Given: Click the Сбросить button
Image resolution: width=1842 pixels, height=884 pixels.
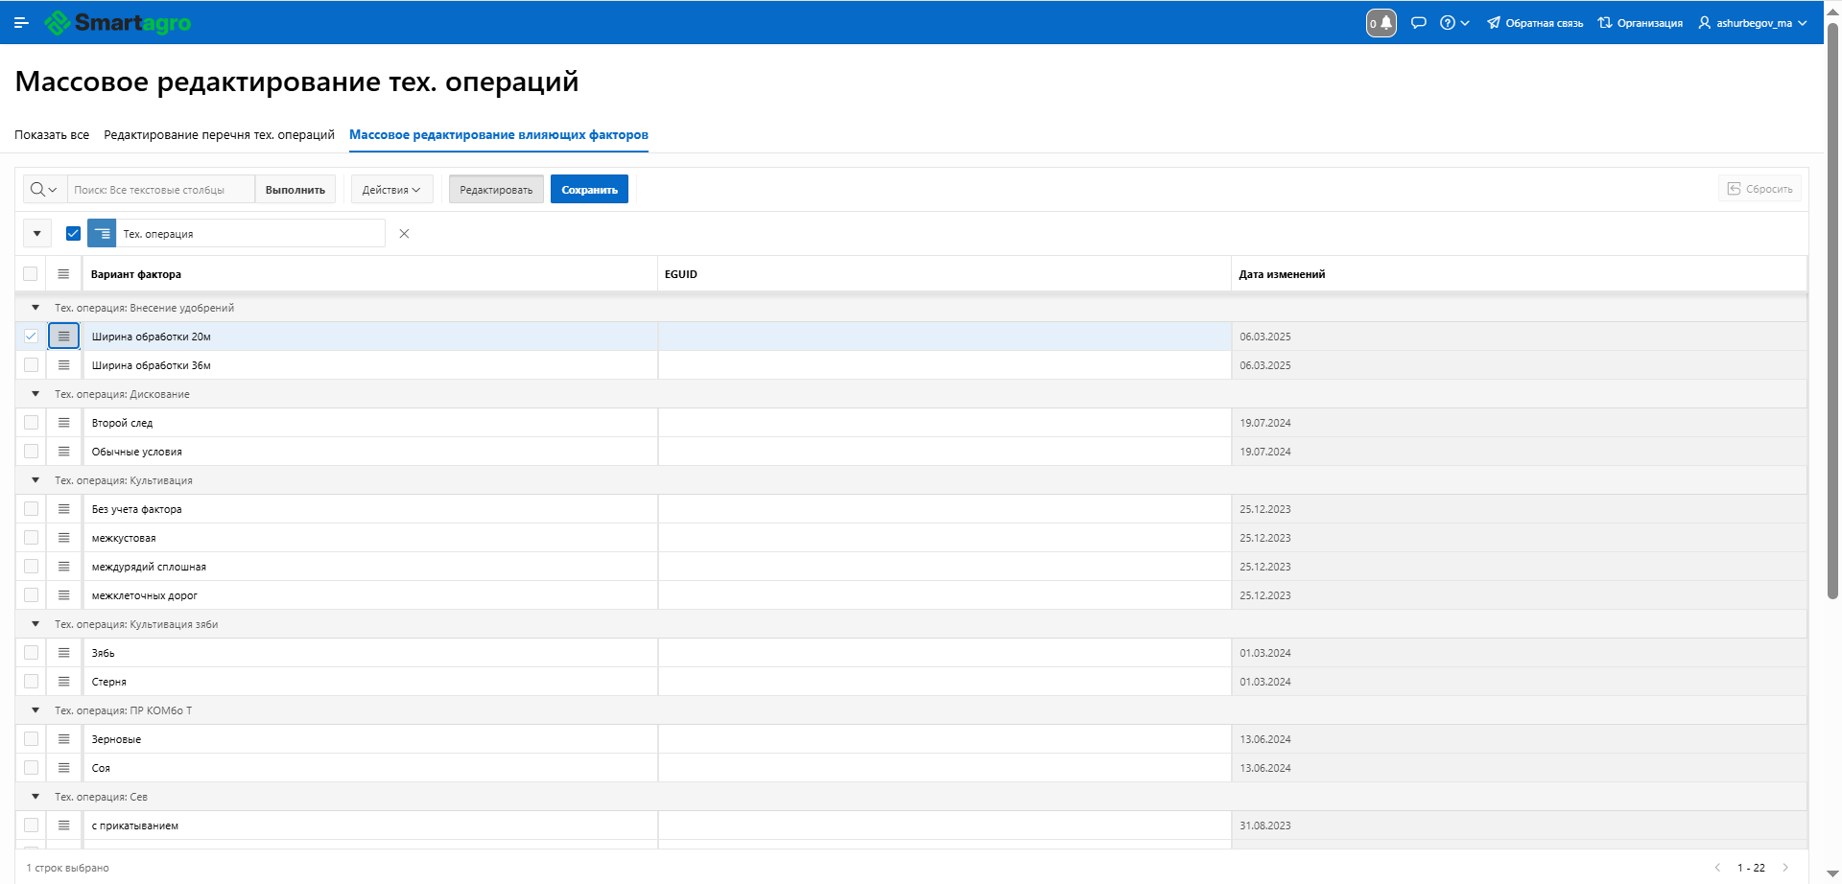Looking at the screenshot, I should [1759, 189].
